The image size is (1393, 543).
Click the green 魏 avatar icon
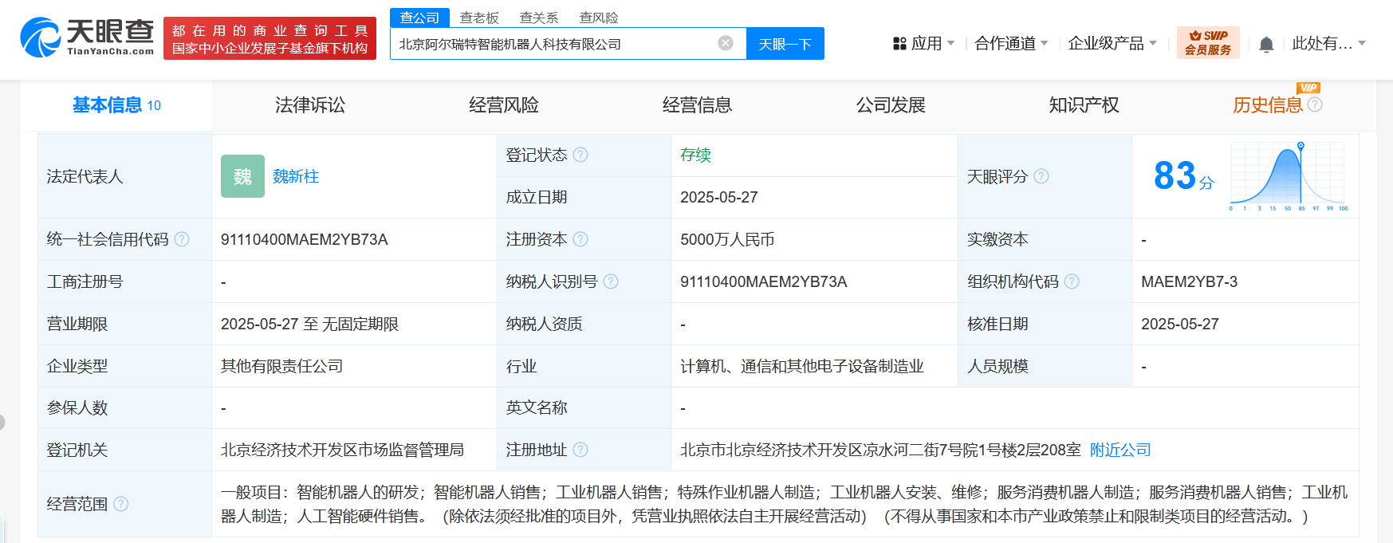(x=242, y=176)
